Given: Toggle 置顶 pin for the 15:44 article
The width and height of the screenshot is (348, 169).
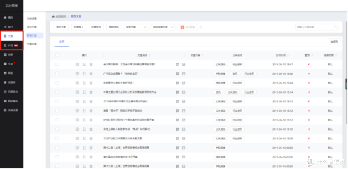Looking at the screenshot, I should coord(308,83).
